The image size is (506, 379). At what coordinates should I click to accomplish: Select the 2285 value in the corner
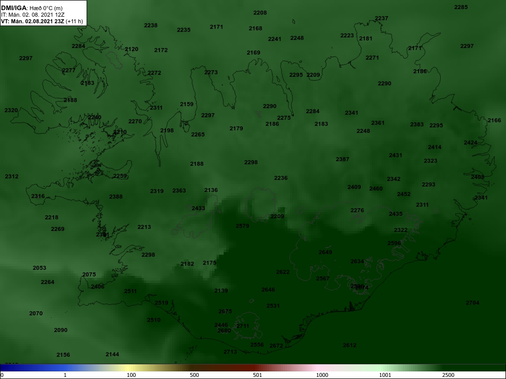pos(461,7)
